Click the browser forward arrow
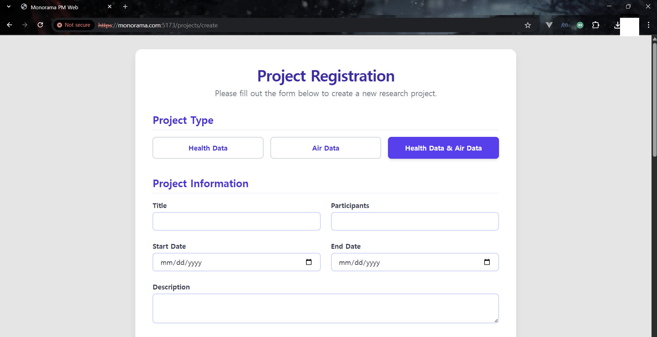Viewport: 657px width, 337px height. coord(25,25)
